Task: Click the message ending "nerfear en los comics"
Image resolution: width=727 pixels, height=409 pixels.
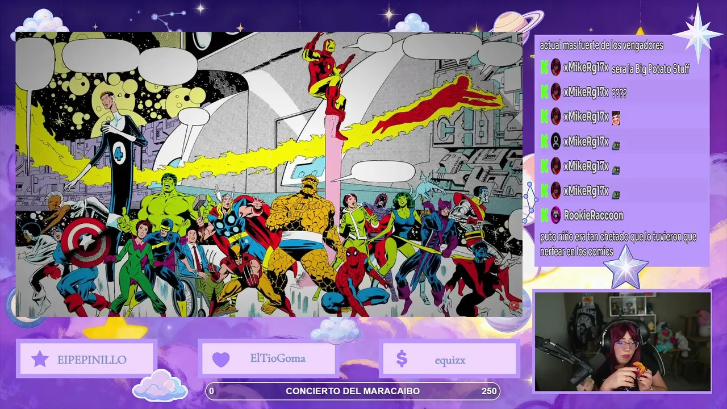Action: (x=618, y=244)
